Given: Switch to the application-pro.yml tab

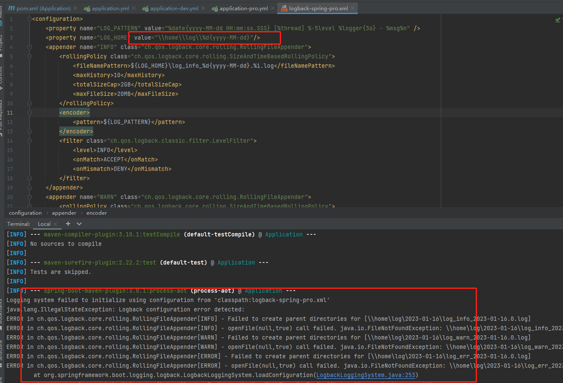Looking at the screenshot, I should coord(243,8).
